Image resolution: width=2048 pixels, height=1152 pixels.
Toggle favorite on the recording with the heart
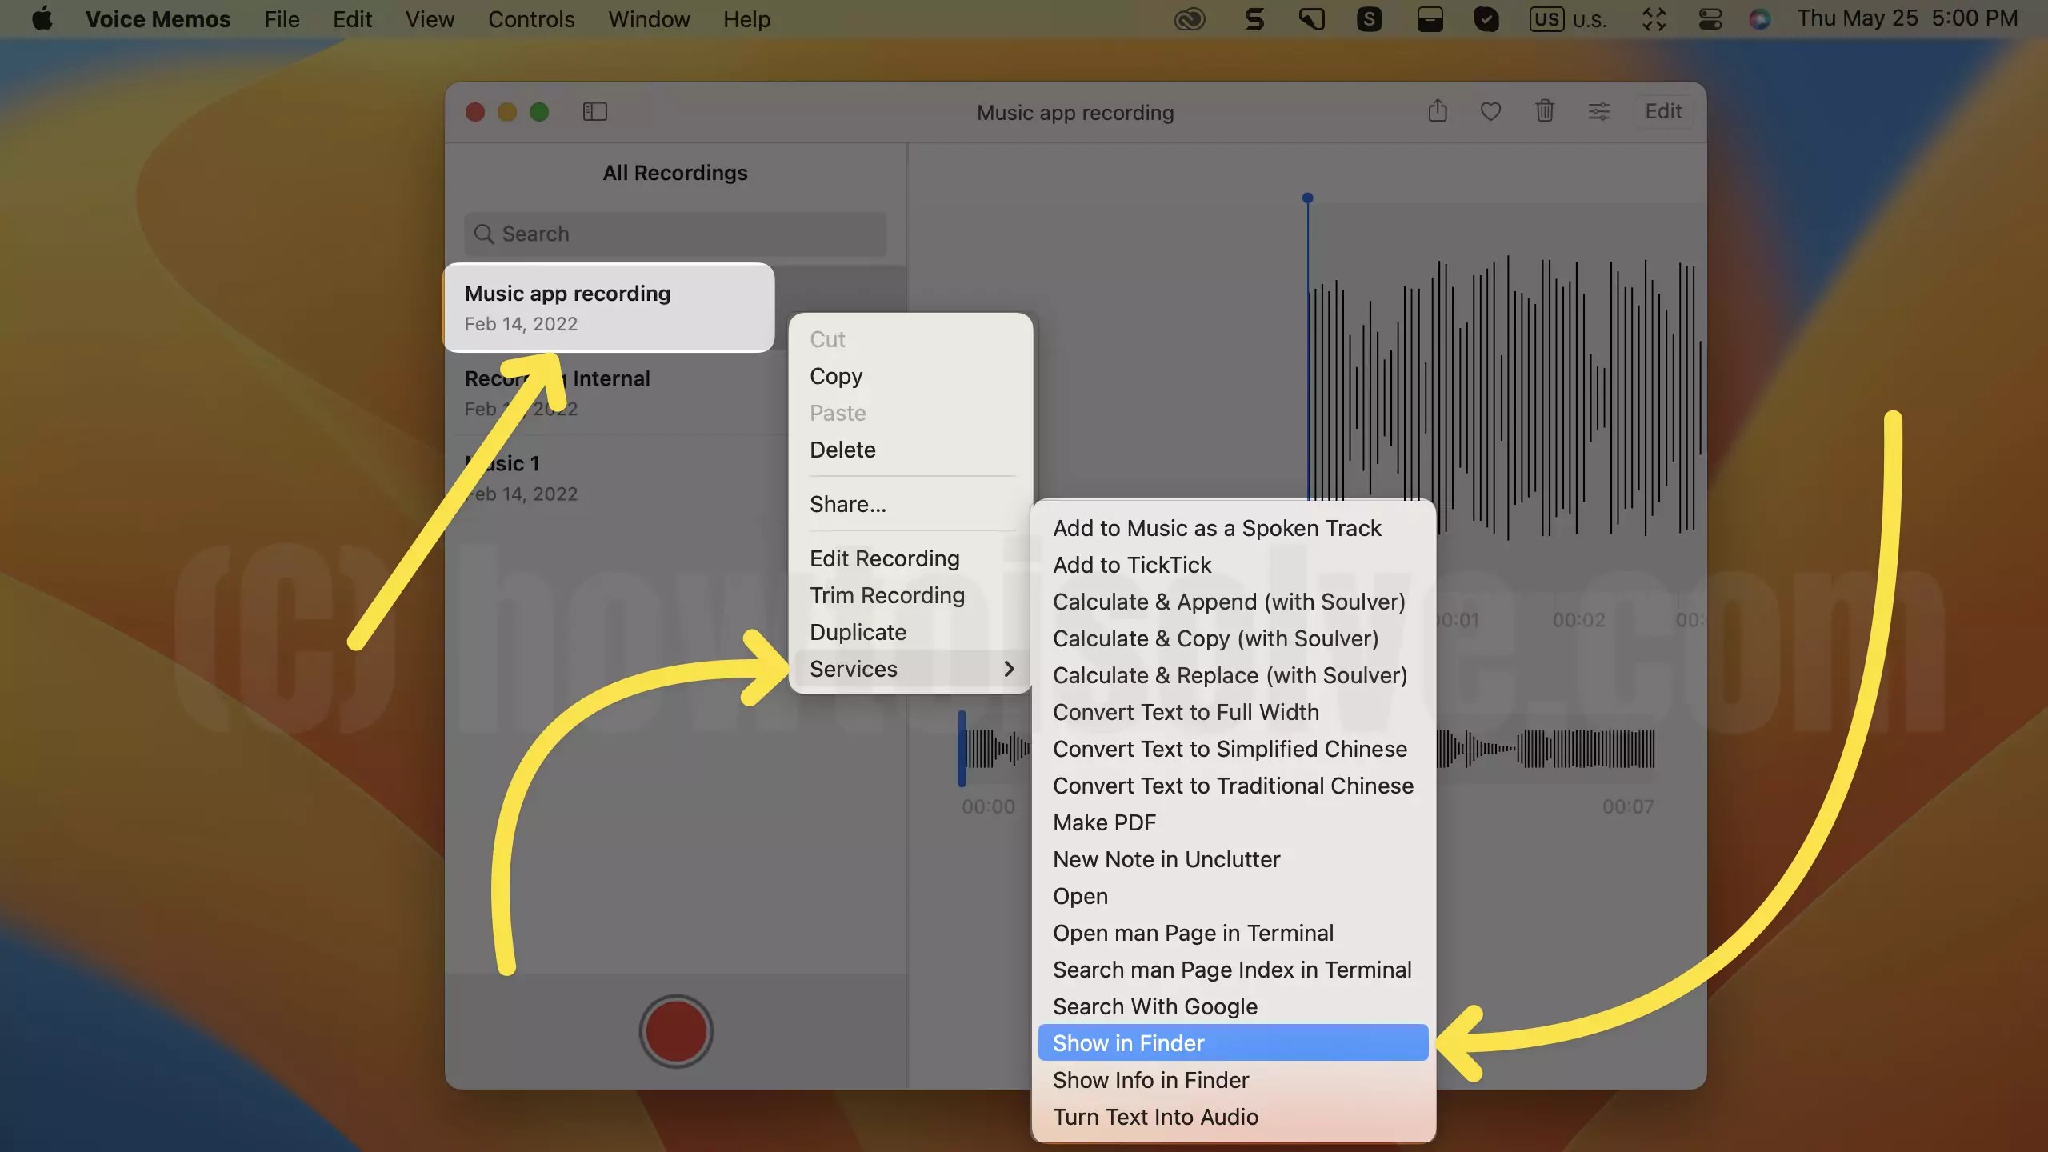coord(1490,111)
